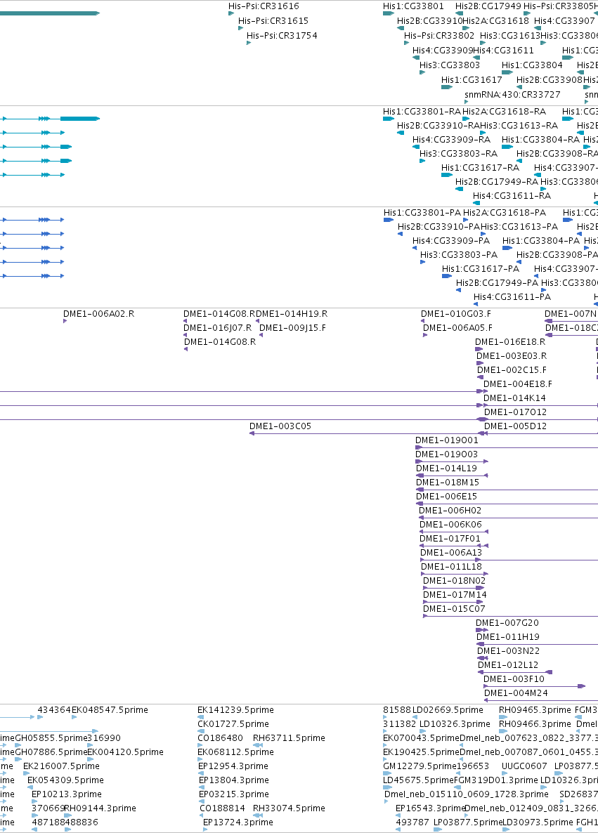Viewport: 598px width, 833px height.
Task: Click clone DME1-011L18
Action: [x=451, y=567]
